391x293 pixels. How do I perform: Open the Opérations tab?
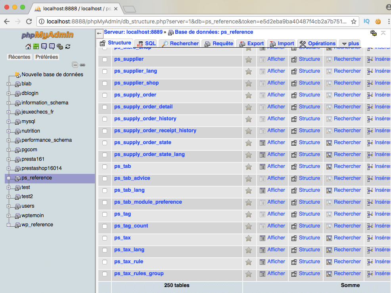tap(317, 44)
